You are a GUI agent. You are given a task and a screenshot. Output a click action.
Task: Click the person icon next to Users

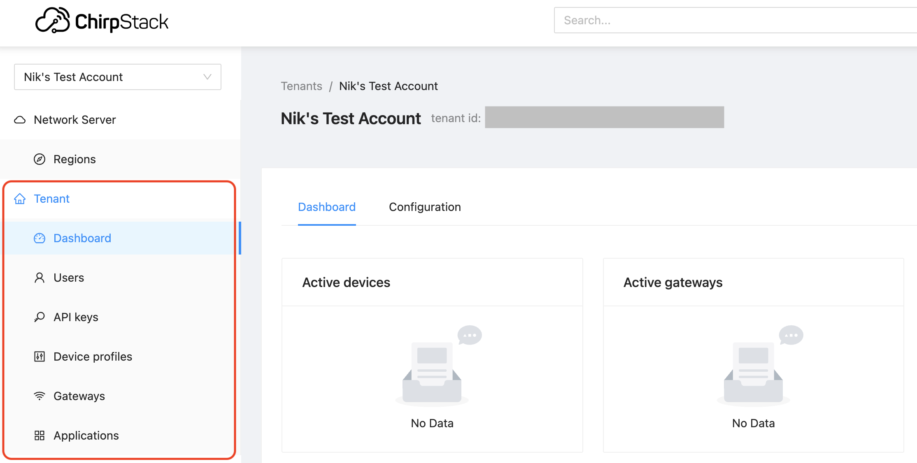point(40,278)
